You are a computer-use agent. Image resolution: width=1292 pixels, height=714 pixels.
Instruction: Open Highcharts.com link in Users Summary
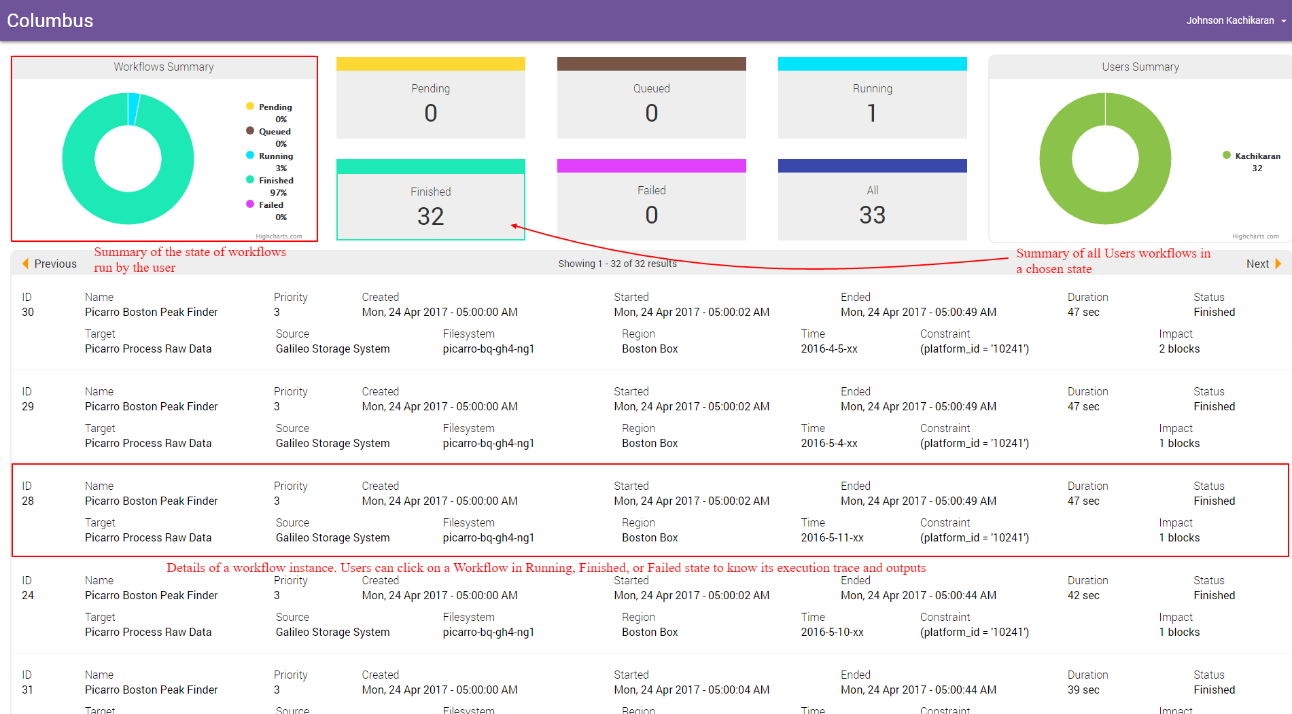point(1255,236)
